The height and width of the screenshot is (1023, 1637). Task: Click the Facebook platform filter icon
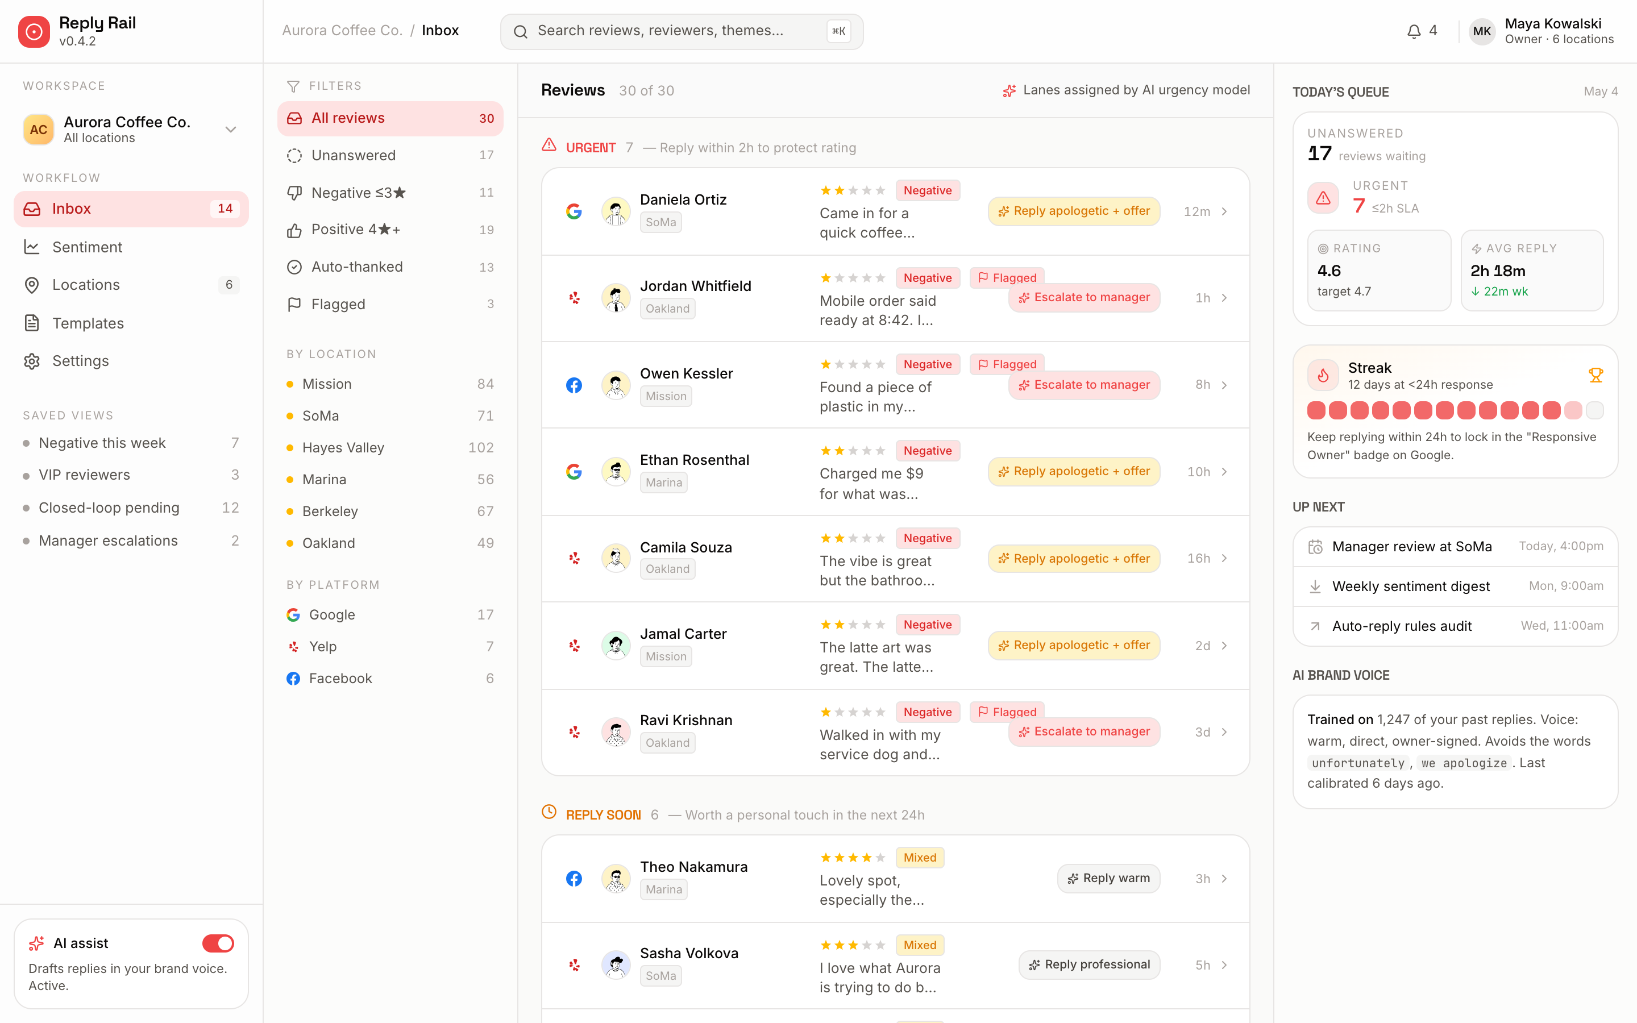click(x=293, y=678)
